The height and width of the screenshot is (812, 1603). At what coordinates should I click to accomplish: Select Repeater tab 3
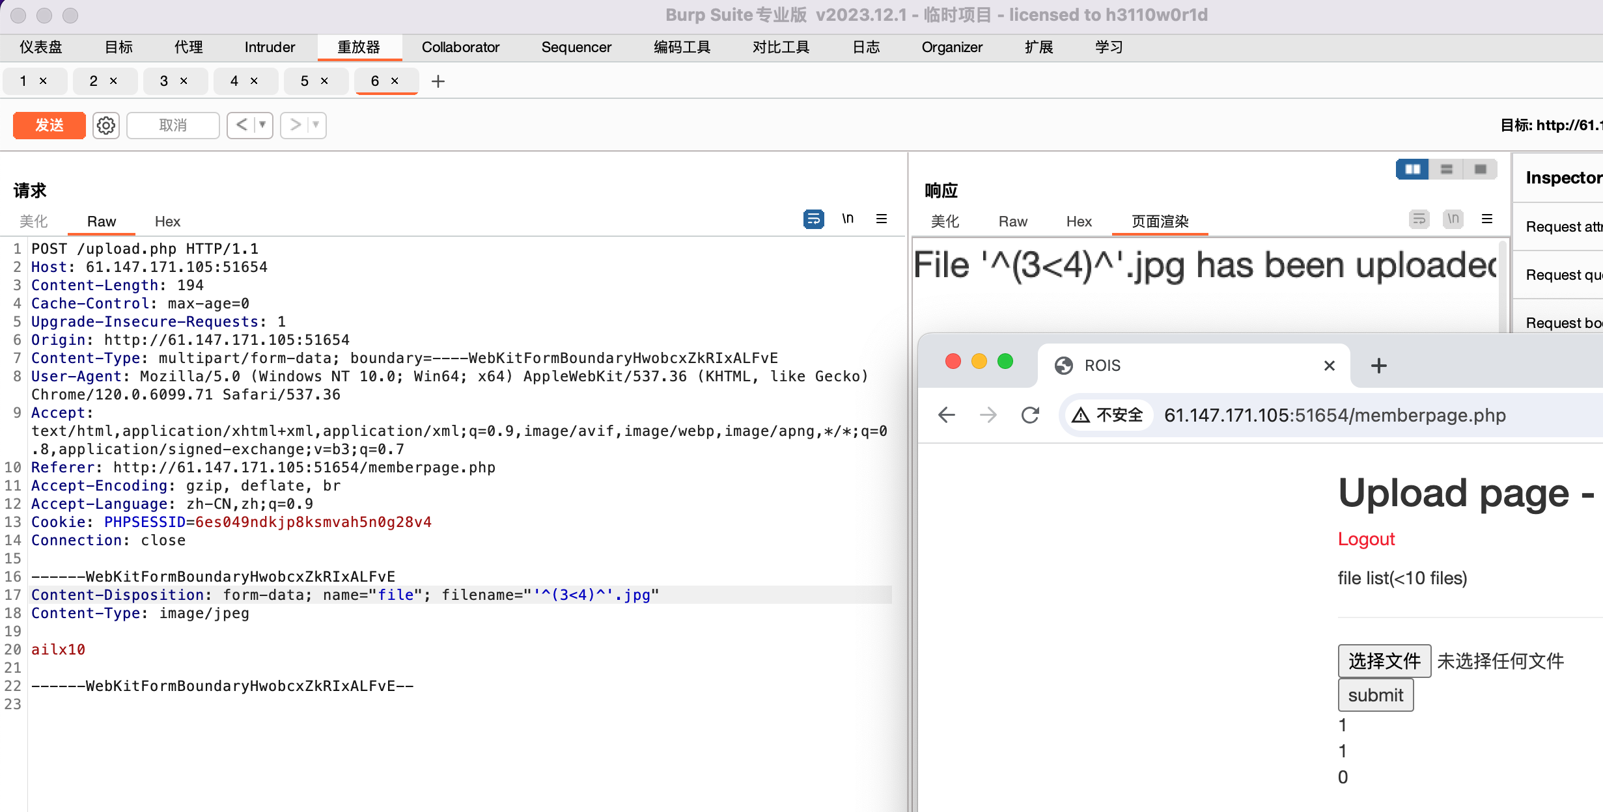tap(164, 81)
